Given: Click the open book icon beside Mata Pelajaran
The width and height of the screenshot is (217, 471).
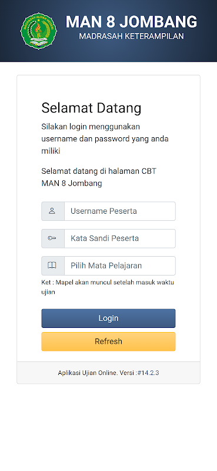Looking at the screenshot, I should (52, 266).
